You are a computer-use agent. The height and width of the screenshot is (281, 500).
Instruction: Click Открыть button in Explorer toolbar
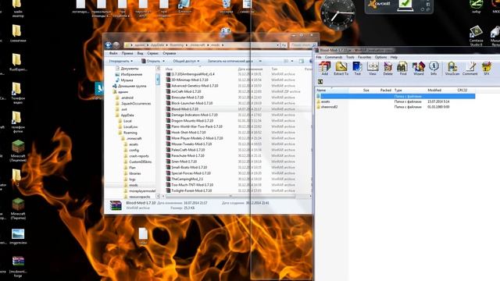151,61
